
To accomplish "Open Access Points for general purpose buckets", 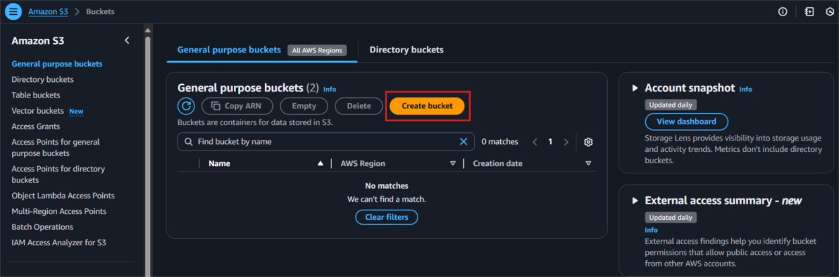I will click(56, 148).
